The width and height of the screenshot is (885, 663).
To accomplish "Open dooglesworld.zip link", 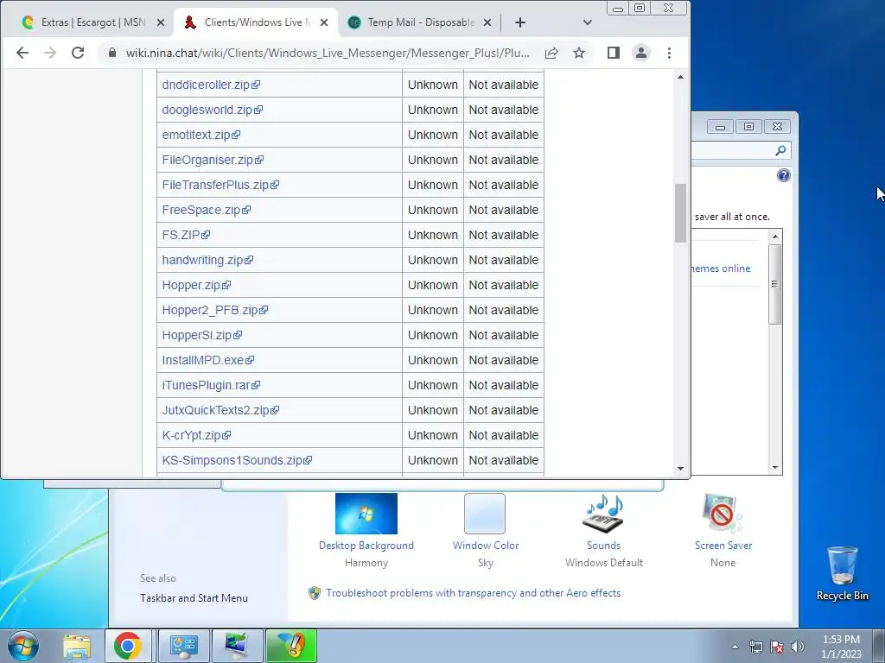I will (213, 110).
